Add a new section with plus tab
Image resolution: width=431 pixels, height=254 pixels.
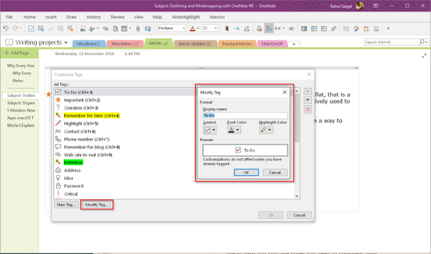click(x=294, y=44)
